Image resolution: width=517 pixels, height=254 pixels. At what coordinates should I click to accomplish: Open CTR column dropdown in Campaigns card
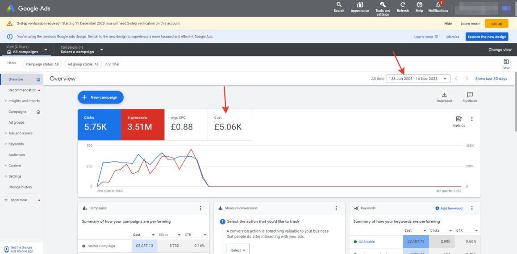click(205, 235)
